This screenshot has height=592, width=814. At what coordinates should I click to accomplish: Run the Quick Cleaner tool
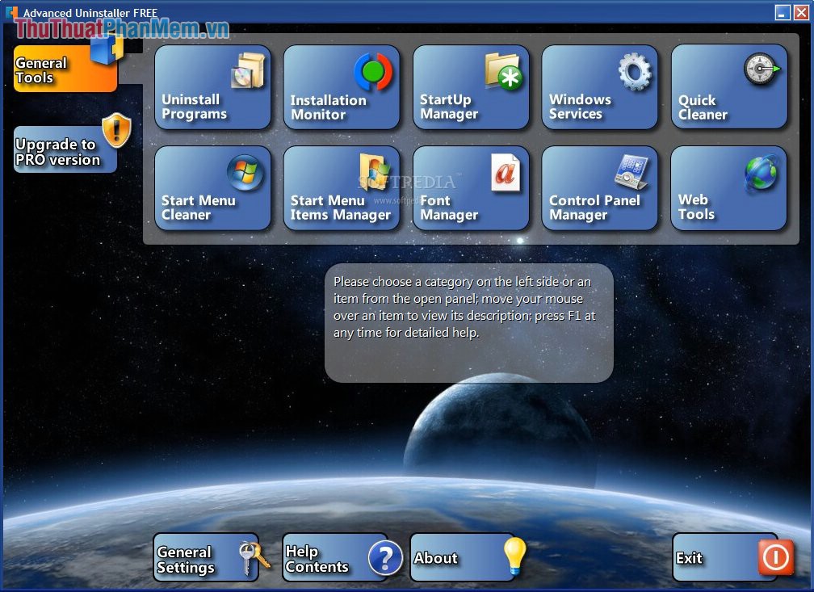coord(729,87)
